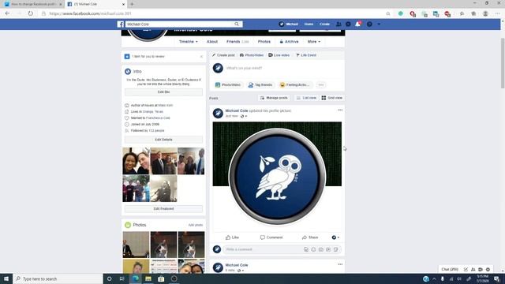This screenshot has height=284, width=505.
Task: Post GIF icon in comment box
Action: pos(328,249)
